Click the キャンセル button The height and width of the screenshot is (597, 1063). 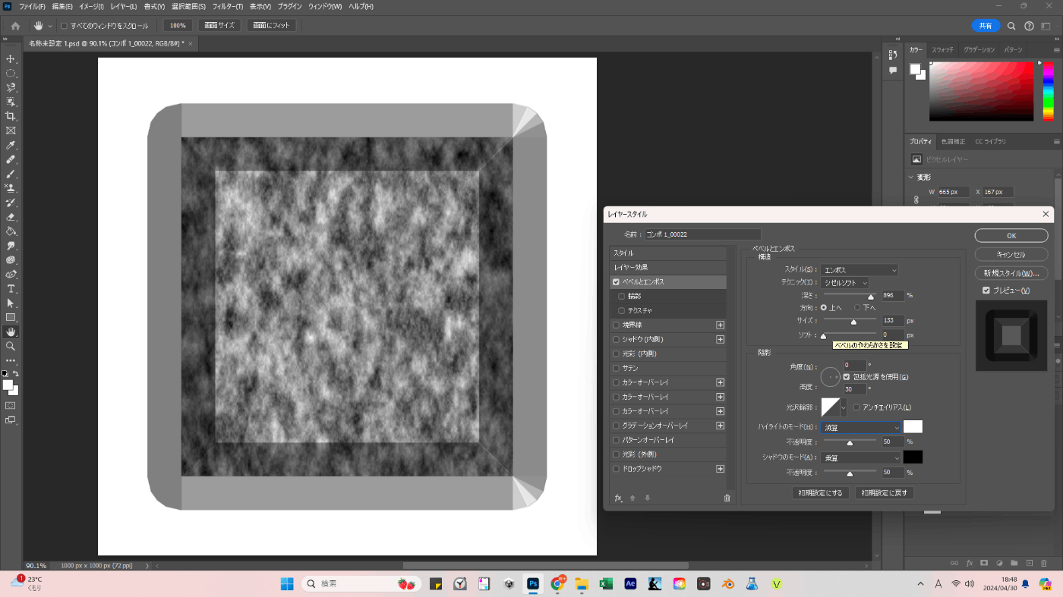coord(1011,255)
